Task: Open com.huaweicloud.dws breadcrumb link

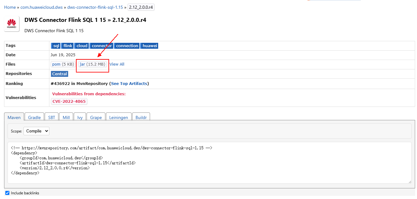Action: [x=42, y=7]
